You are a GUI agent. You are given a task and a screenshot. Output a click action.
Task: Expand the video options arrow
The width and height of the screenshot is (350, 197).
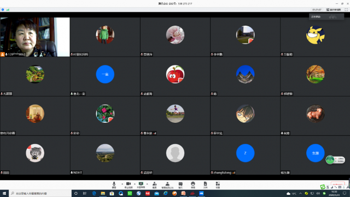135,184
